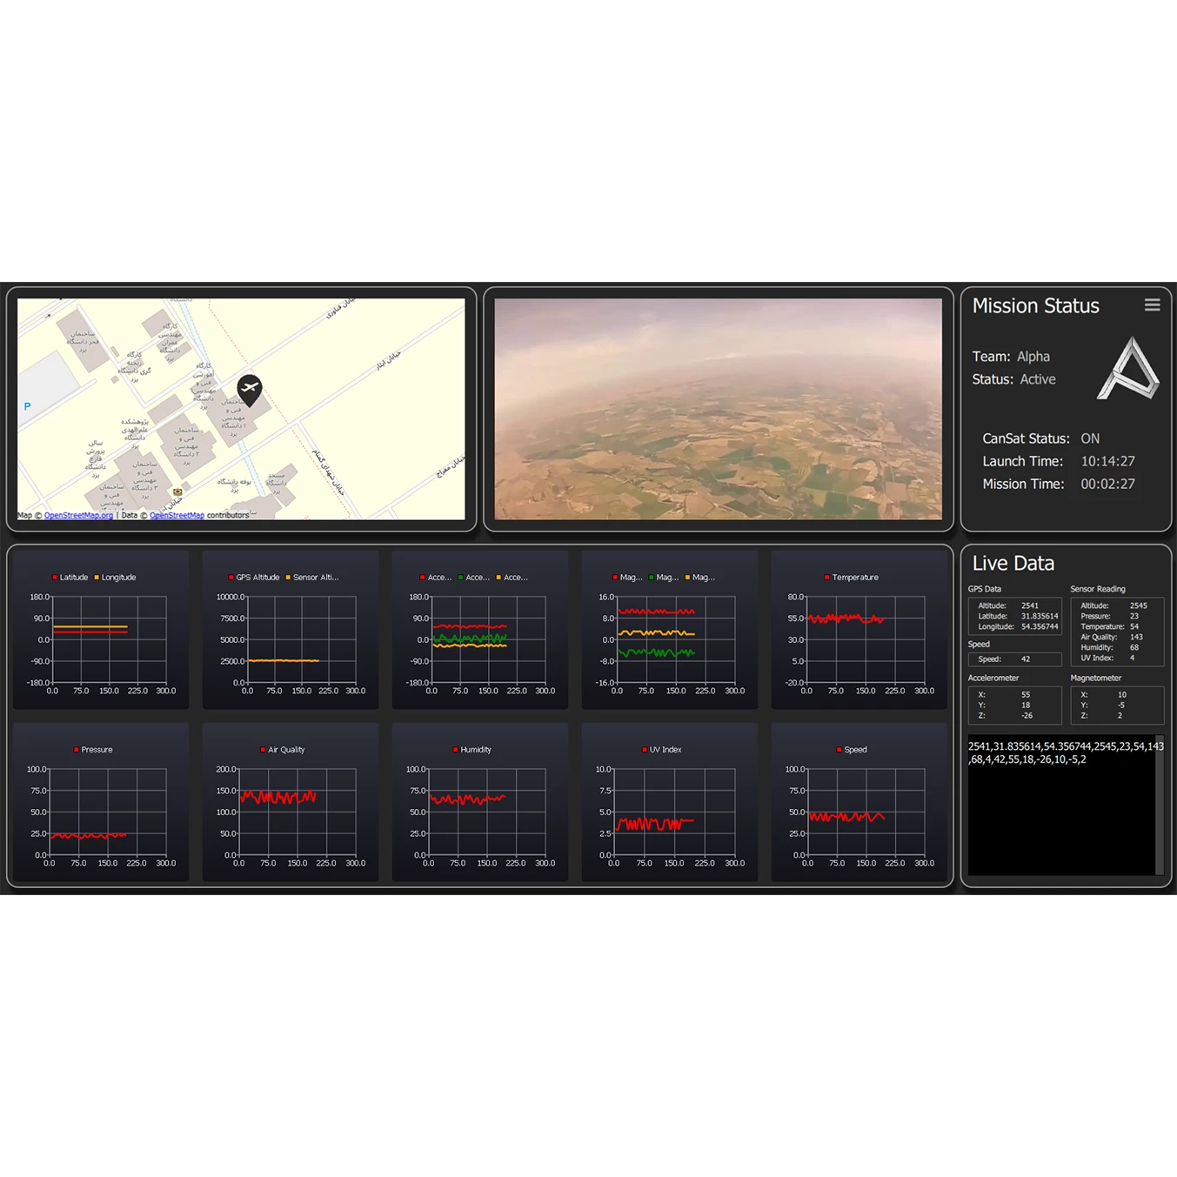Open the Mission Status hamburger menu
This screenshot has width=1177, height=1177.
coord(1152,304)
